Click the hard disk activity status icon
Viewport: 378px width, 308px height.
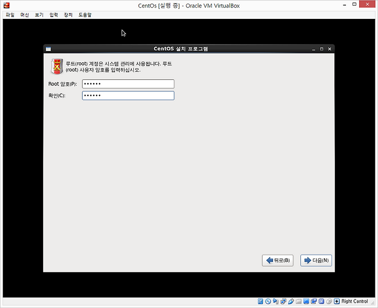pos(260,301)
